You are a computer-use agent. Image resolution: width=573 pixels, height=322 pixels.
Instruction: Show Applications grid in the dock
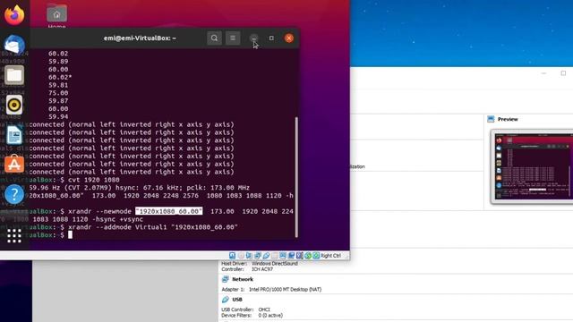click(x=14, y=236)
